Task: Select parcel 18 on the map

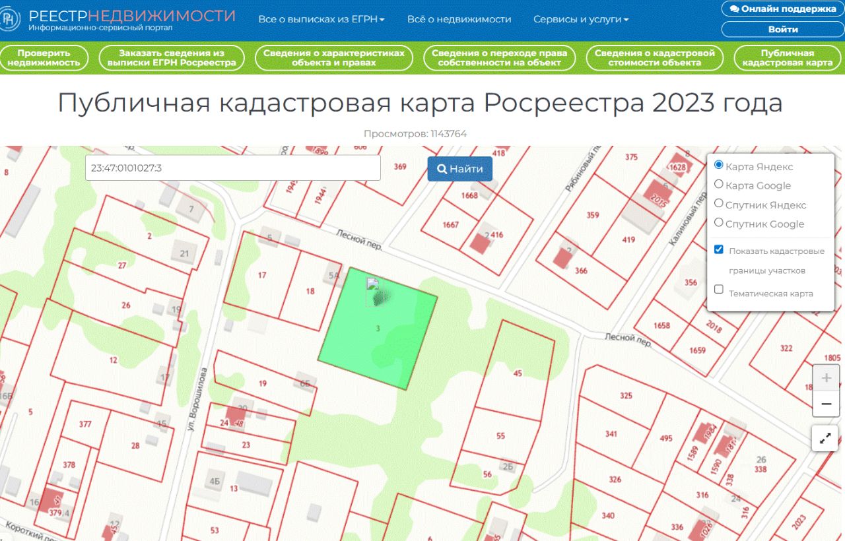Action: click(x=310, y=291)
